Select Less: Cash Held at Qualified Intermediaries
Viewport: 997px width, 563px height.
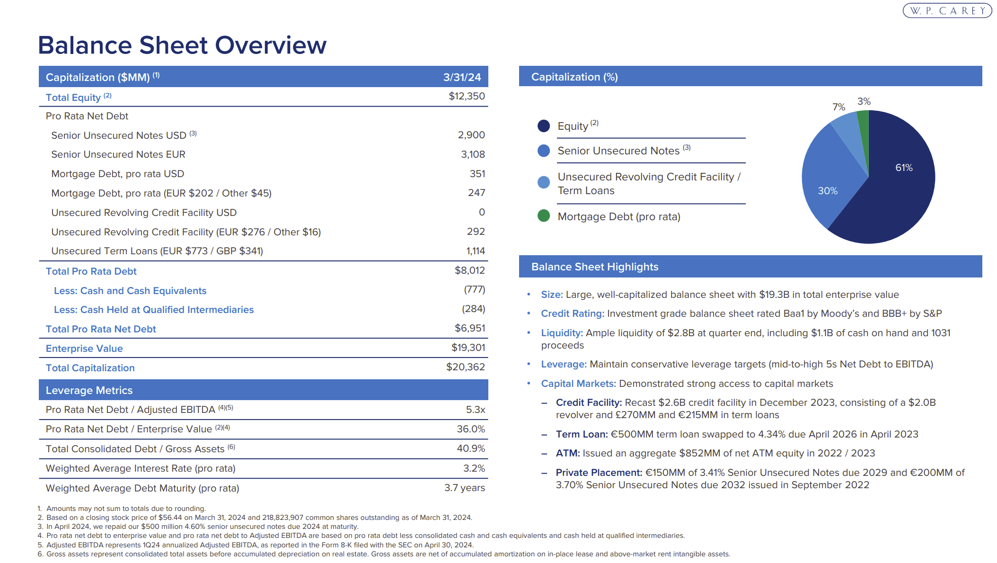pos(264,310)
